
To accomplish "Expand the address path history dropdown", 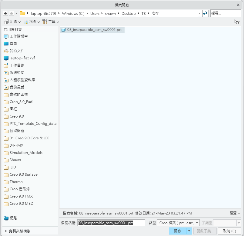I will [x=200, y=13].
